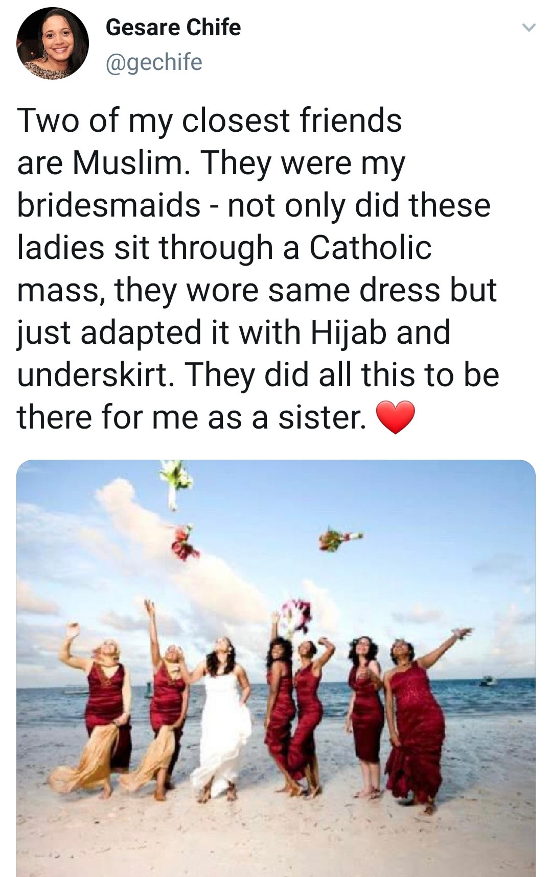The width and height of the screenshot is (552, 877).
Task: Open the @gechife handle link
Action: [154, 62]
